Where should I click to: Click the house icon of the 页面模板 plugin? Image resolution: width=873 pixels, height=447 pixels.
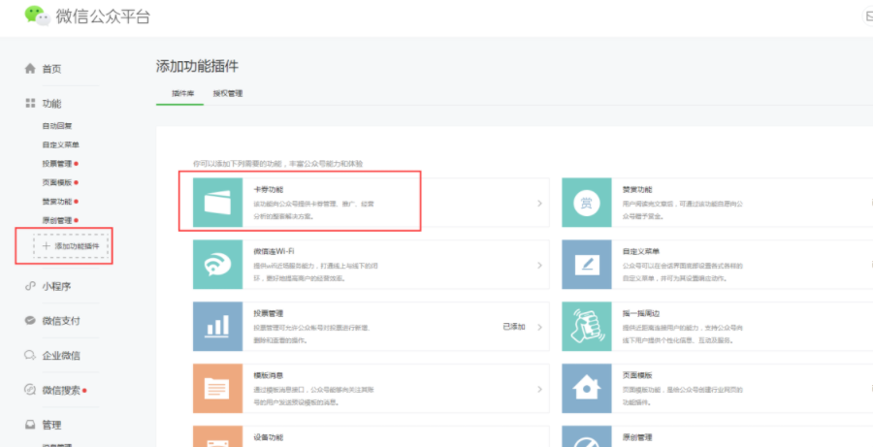click(x=586, y=389)
